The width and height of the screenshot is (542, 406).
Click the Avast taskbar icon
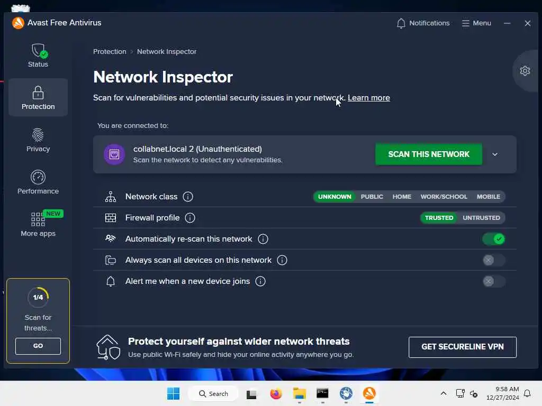click(x=369, y=393)
